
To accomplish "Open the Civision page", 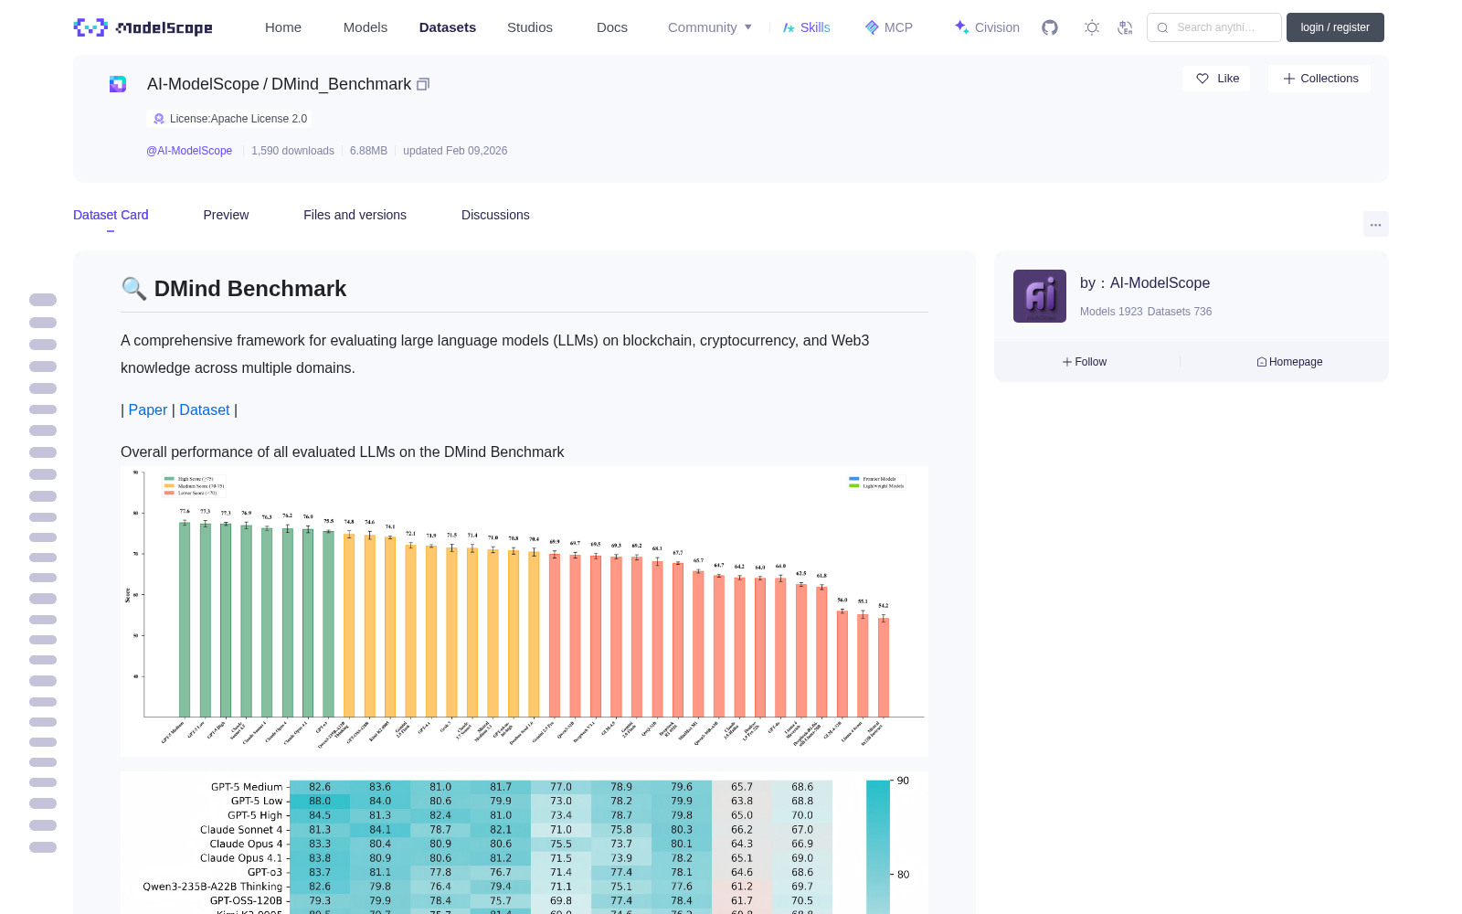I will pyautogui.click(x=987, y=27).
